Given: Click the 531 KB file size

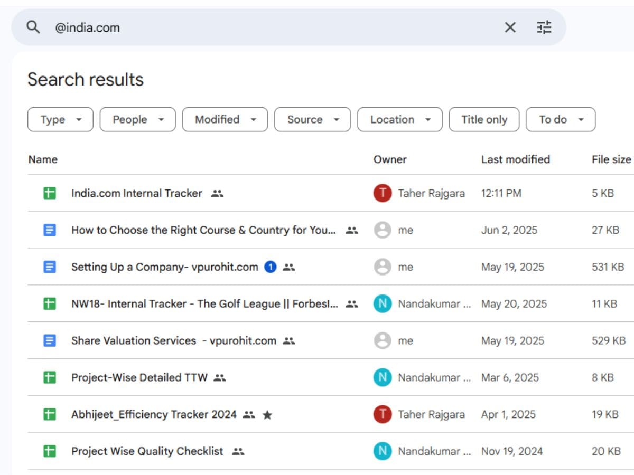Looking at the screenshot, I should (608, 267).
